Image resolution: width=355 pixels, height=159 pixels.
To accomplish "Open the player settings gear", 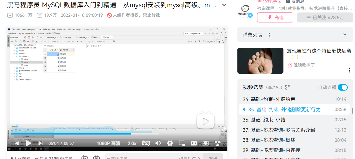I will [x=170, y=143].
